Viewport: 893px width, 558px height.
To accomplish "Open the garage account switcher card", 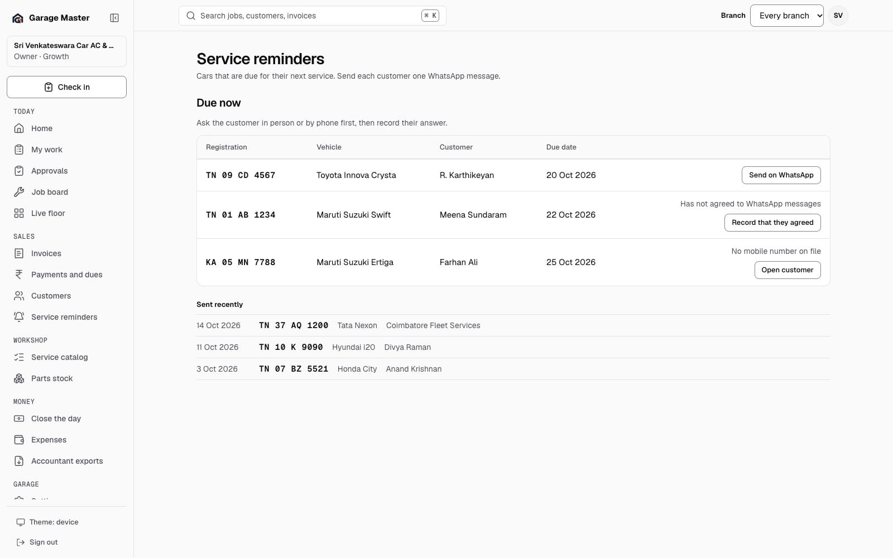I will 66,51.
